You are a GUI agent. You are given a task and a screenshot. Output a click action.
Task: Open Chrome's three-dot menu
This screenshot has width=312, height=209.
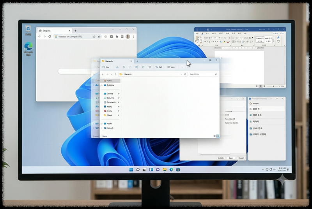pos(133,37)
